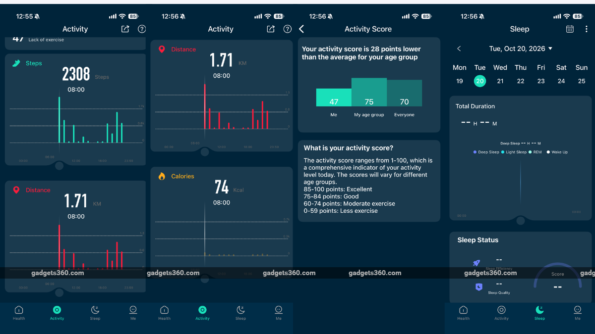Tap the share icon on the Steps Activity screen
Viewport: 595px width, 334px height.
tap(125, 29)
